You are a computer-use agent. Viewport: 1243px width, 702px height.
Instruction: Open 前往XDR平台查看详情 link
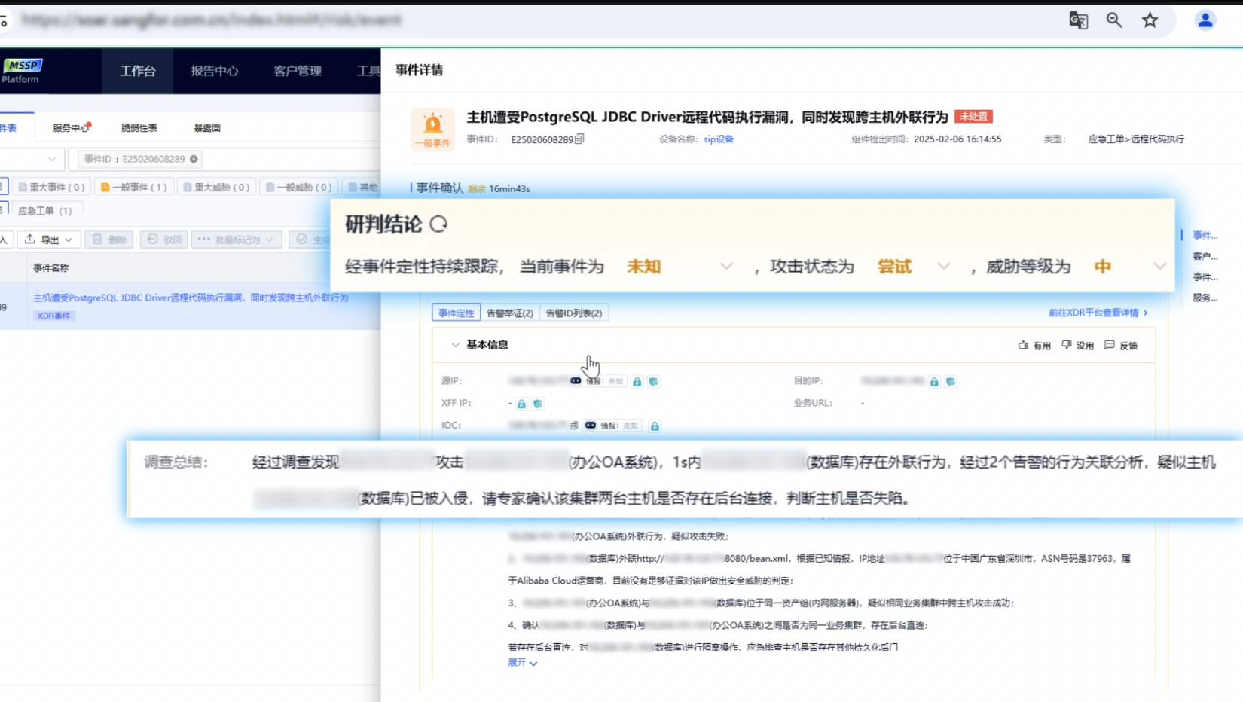point(1095,312)
